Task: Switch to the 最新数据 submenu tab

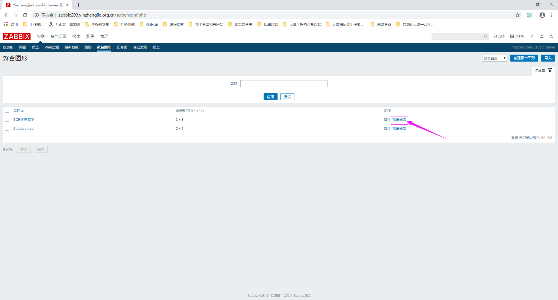Action: click(x=71, y=47)
